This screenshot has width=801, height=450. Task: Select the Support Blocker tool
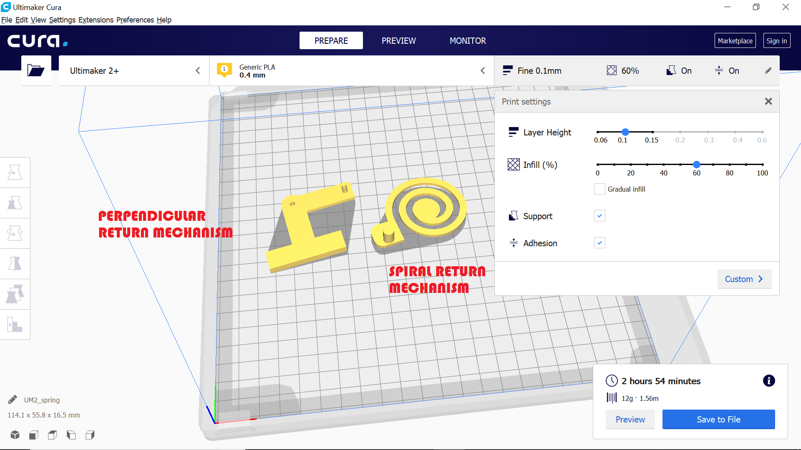point(15,325)
